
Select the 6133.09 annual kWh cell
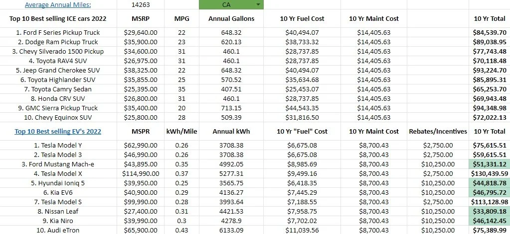click(231, 231)
